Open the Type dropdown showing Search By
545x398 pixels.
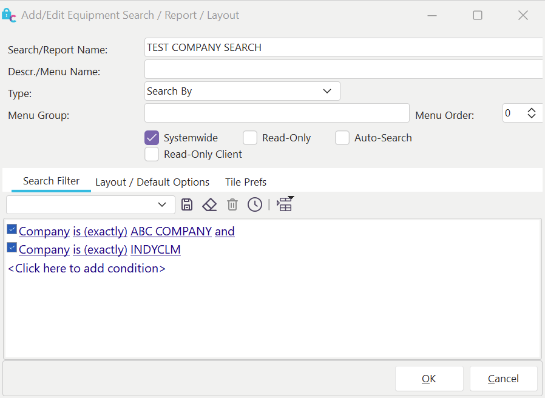(x=242, y=91)
